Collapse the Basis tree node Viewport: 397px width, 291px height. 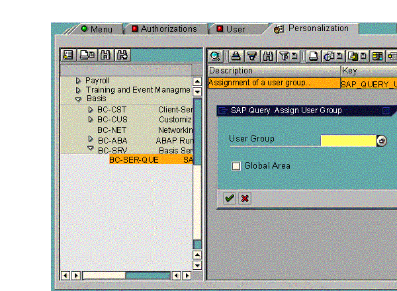[x=79, y=99]
